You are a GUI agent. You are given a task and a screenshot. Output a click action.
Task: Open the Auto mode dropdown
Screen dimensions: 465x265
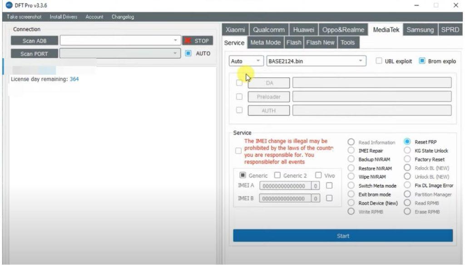coord(258,60)
